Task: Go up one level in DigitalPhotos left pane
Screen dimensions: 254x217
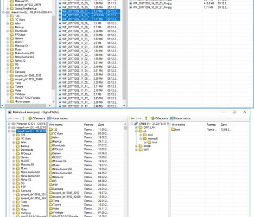Action: [23, 118]
